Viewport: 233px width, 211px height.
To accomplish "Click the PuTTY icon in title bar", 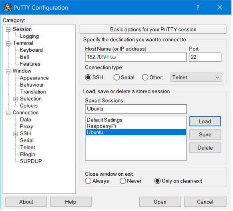I will (8, 8).
